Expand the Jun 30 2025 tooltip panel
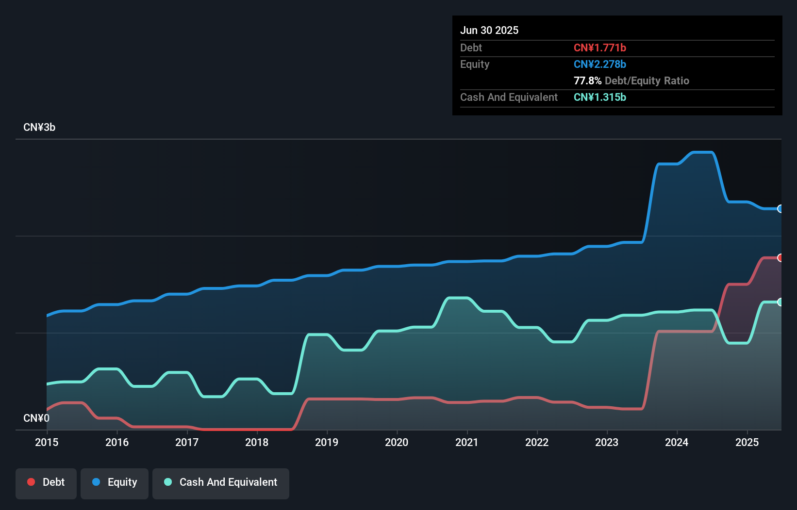Screen dimensions: 797x510 [x=489, y=30]
